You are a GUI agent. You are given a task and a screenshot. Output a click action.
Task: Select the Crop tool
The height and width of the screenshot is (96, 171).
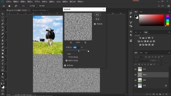pos(2,27)
